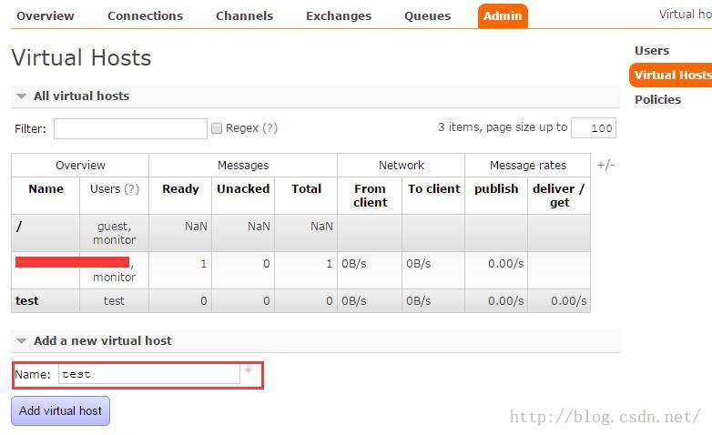Viewport: 712px width, 435px height.
Task: Open Users in the admin sidebar
Action: tap(652, 50)
